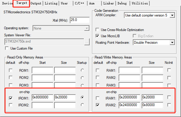
Task: Select the ROM1 Startup radio button
Action: (x=82, y=70)
